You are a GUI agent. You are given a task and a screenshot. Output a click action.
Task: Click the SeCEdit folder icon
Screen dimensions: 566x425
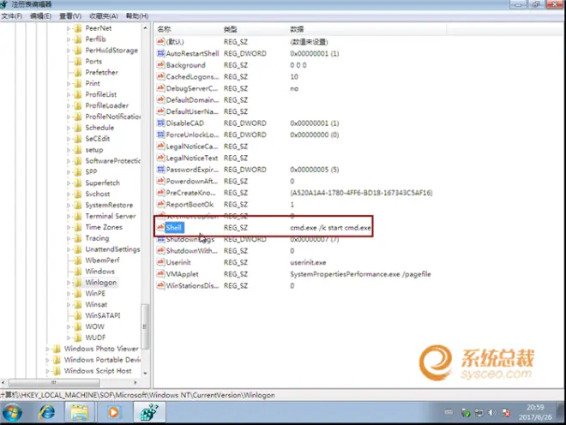(x=77, y=139)
